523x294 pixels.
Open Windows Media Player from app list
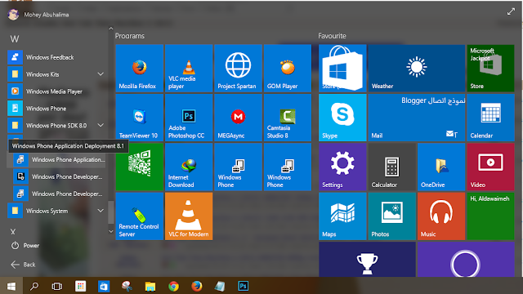(56, 91)
